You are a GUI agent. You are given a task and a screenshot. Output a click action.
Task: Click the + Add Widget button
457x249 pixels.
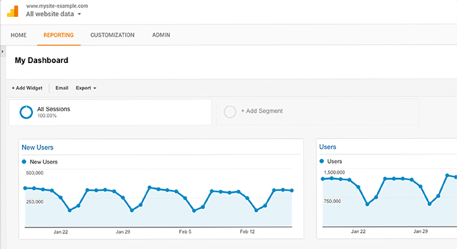(x=27, y=88)
